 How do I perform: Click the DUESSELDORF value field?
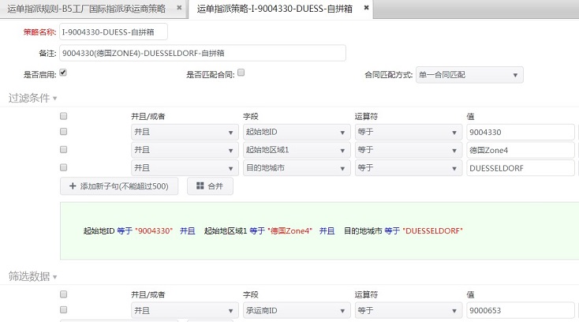520,168
